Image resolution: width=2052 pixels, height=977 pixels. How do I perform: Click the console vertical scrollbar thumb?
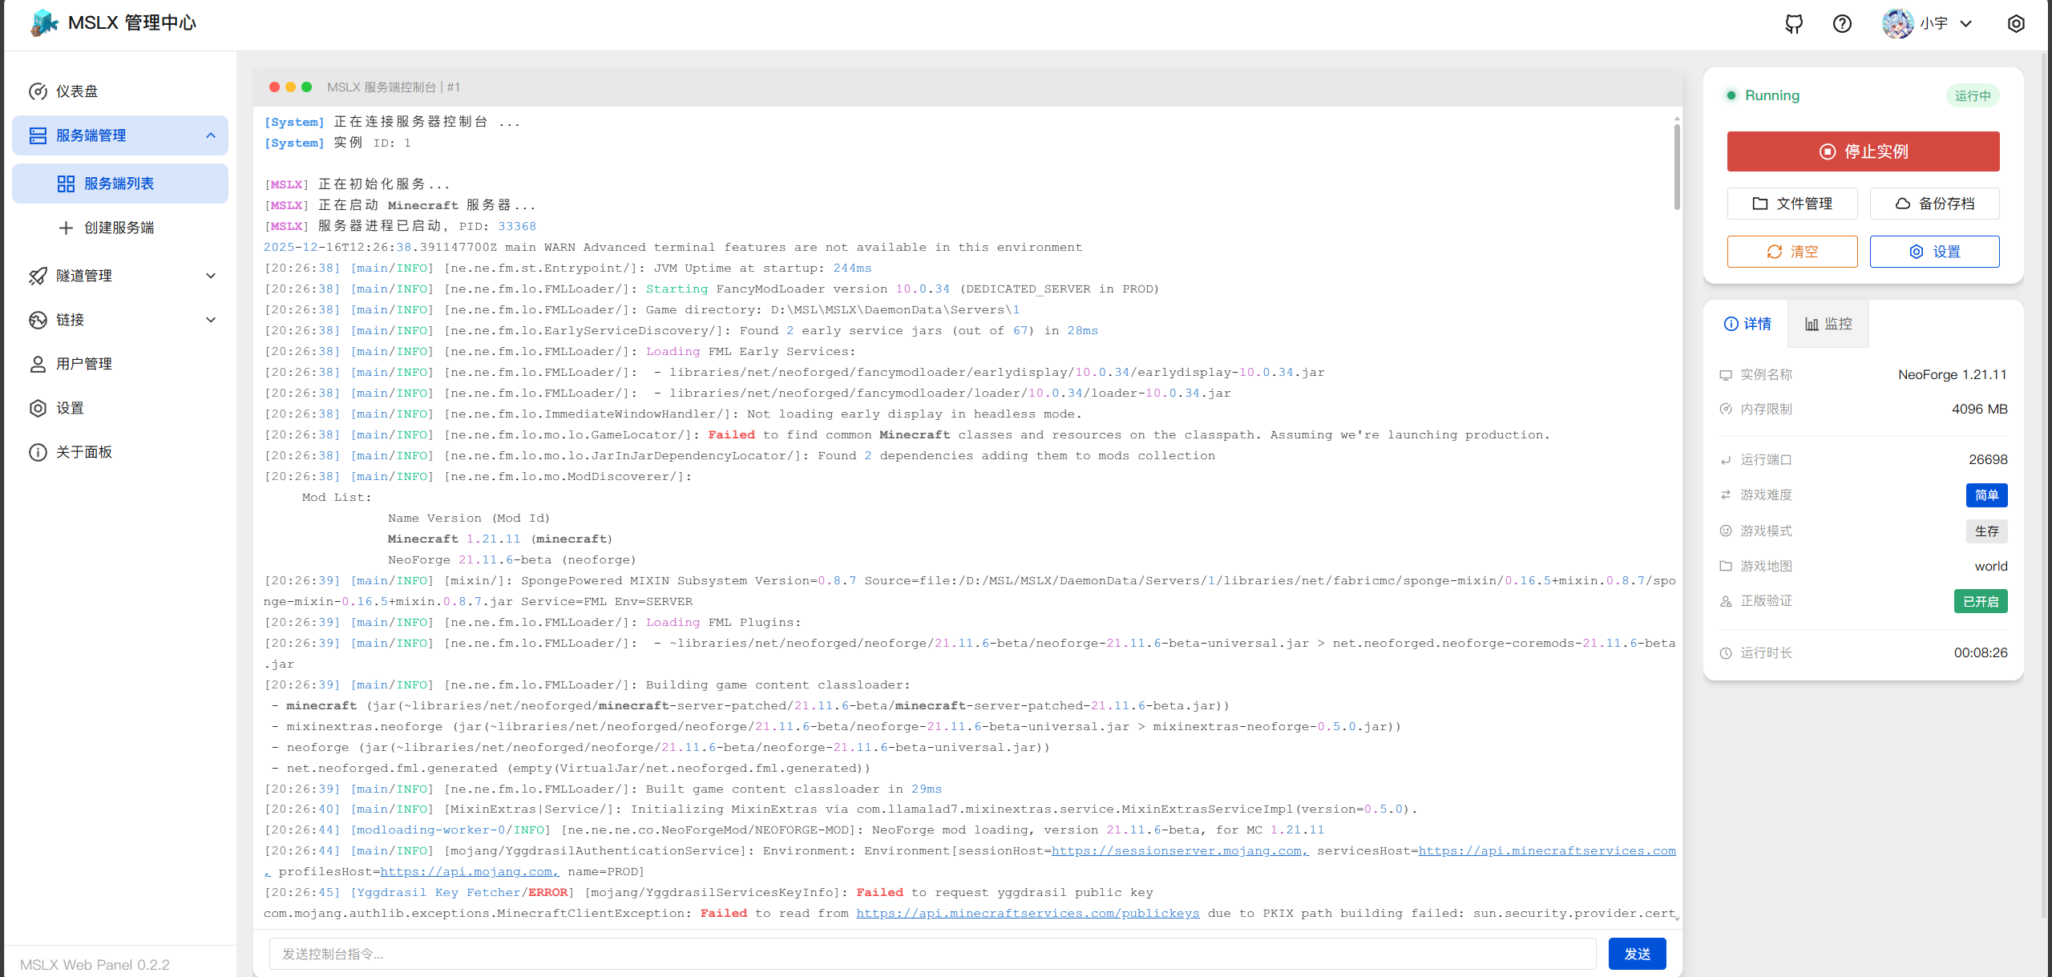click(1677, 167)
